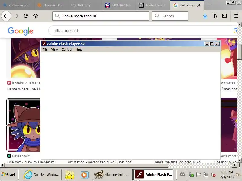Click the Niko pixel-frame DeviantArt thumbnail
Image resolution: width=242 pixels, height=181 pixels.
[23, 125]
